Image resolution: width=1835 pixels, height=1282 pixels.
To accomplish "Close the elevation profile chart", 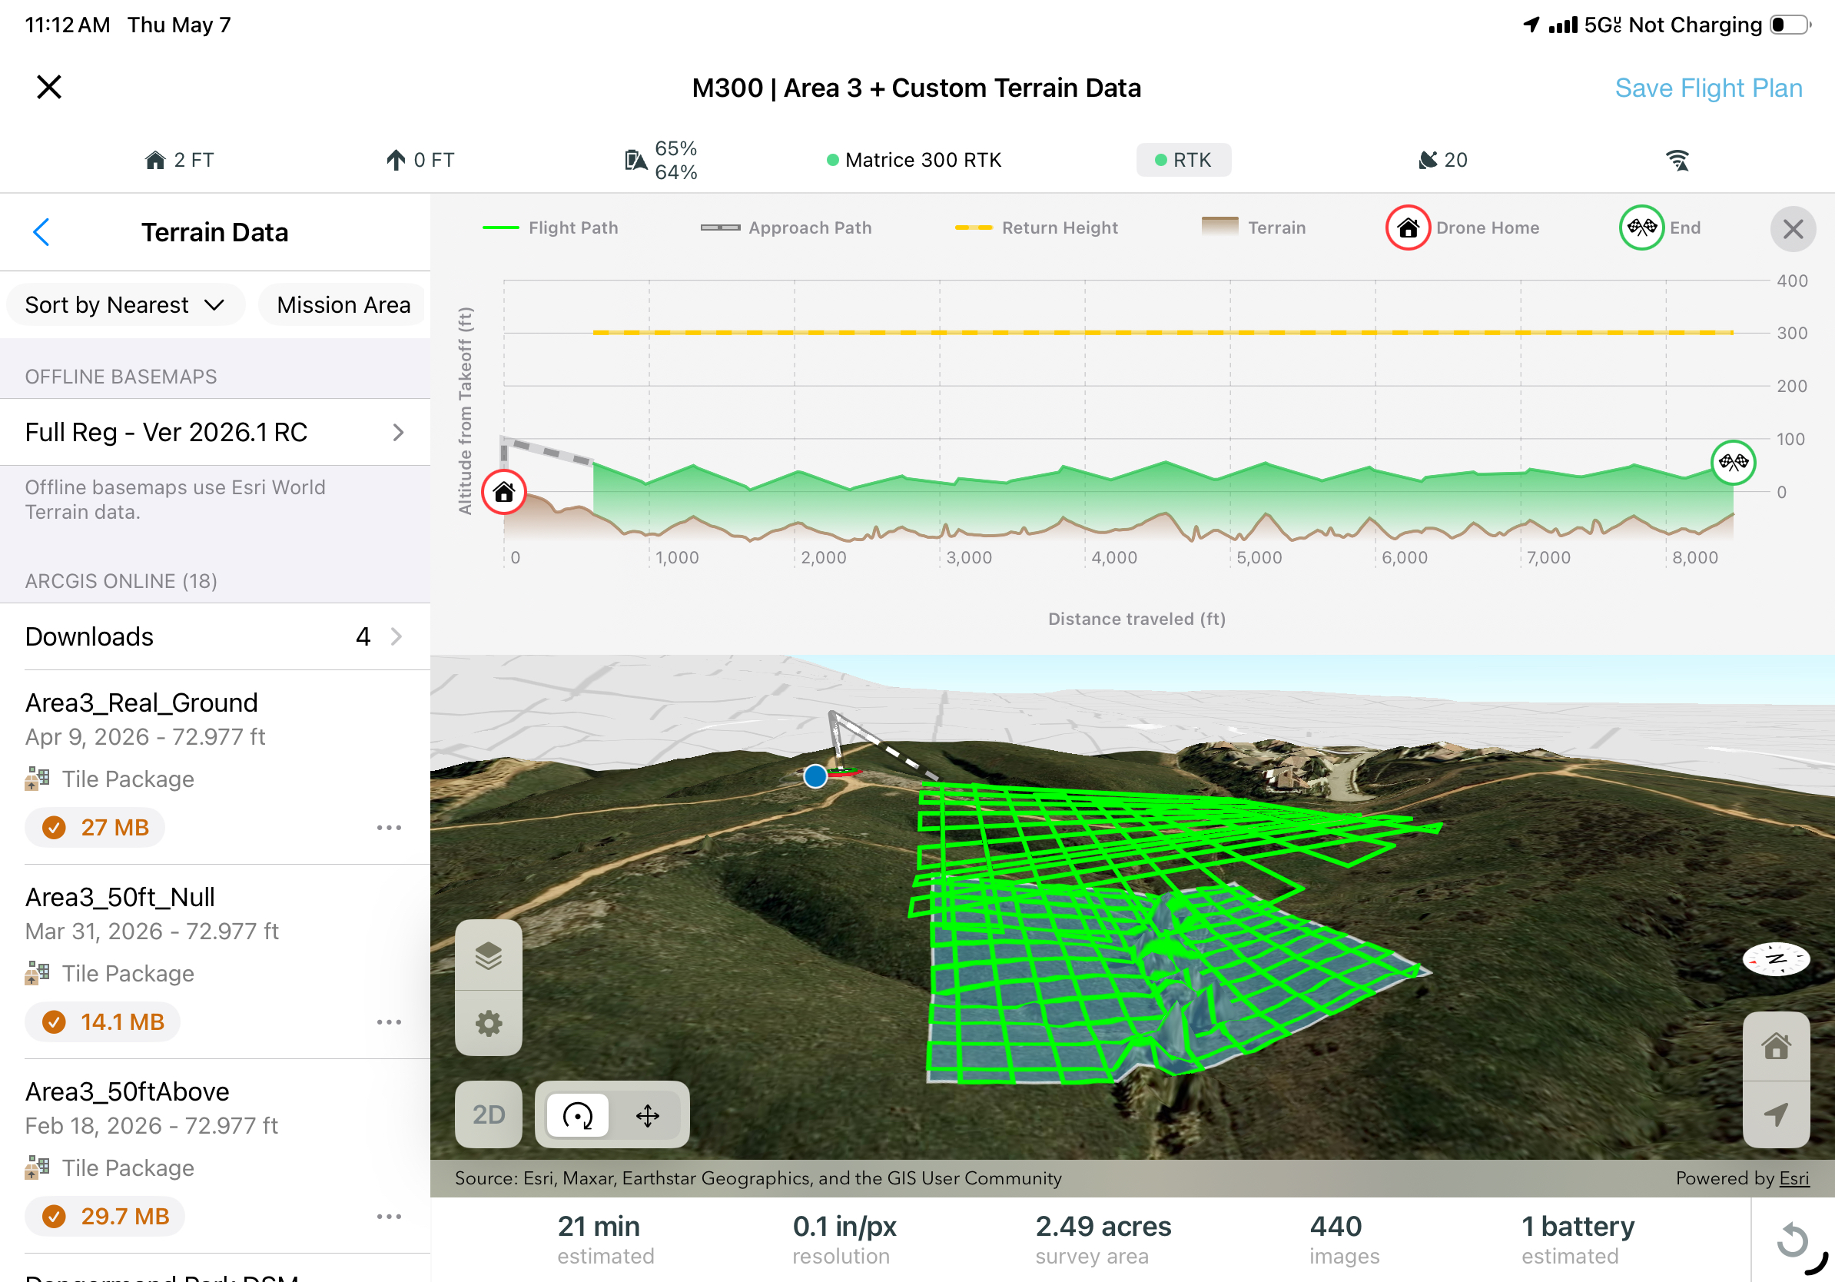I will (x=1793, y=229).
